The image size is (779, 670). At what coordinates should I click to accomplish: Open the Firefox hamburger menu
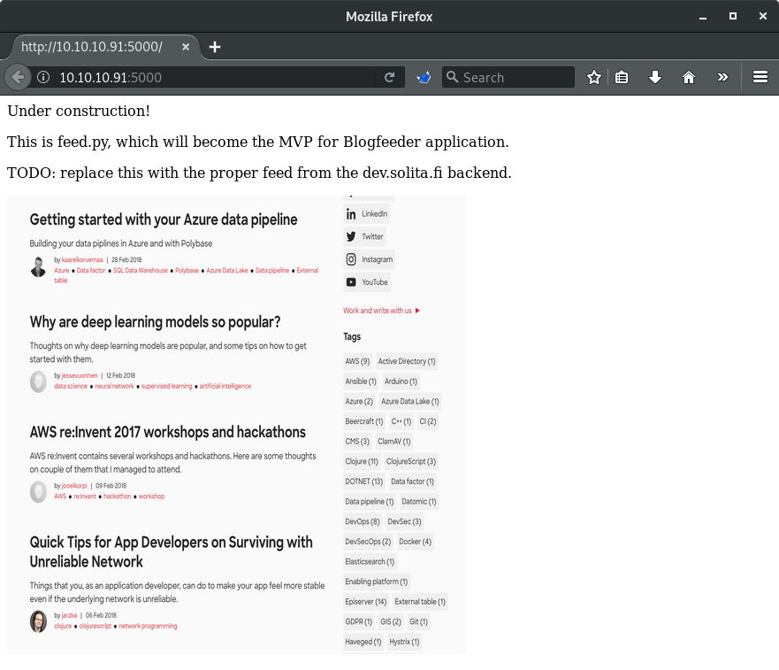[x=760, y=77]
